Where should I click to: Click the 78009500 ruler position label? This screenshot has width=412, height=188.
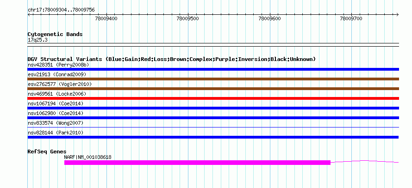click(x=188, y=18)
